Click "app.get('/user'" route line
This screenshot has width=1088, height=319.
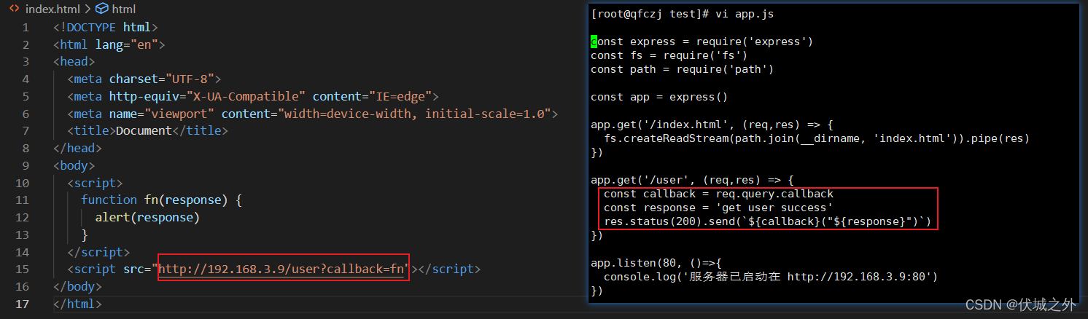click(691, 180)
